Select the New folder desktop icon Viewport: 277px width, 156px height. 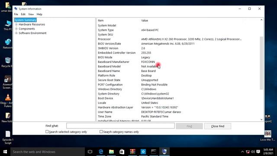click(7, 117)
